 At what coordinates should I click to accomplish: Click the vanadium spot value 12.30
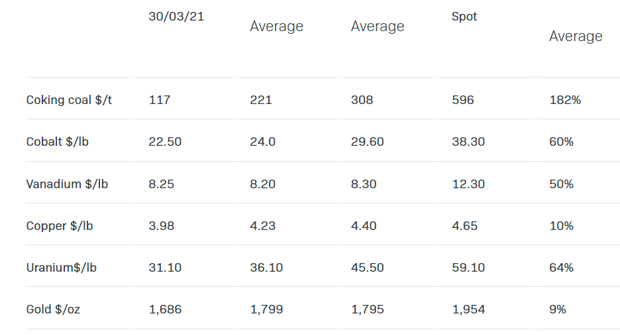pyautogui.click(x=468, y=184)
